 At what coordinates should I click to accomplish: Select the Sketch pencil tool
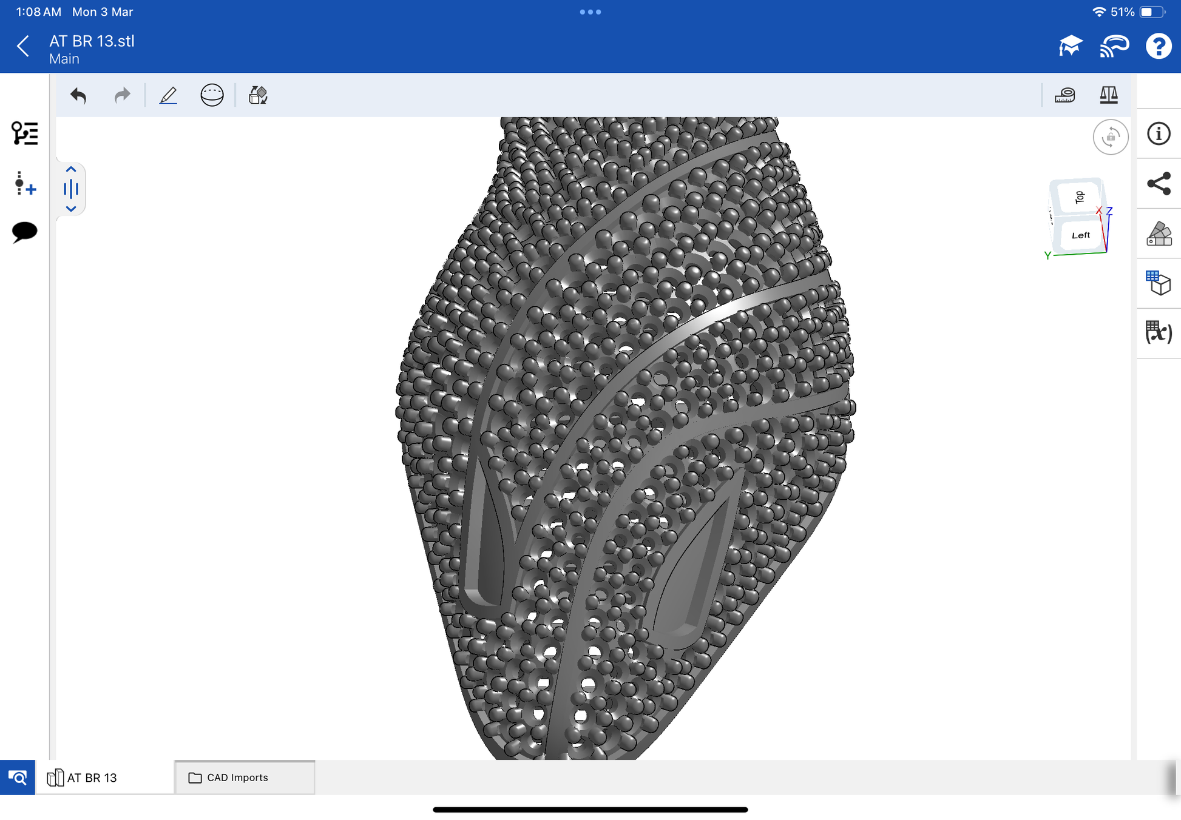coord(168,95)
